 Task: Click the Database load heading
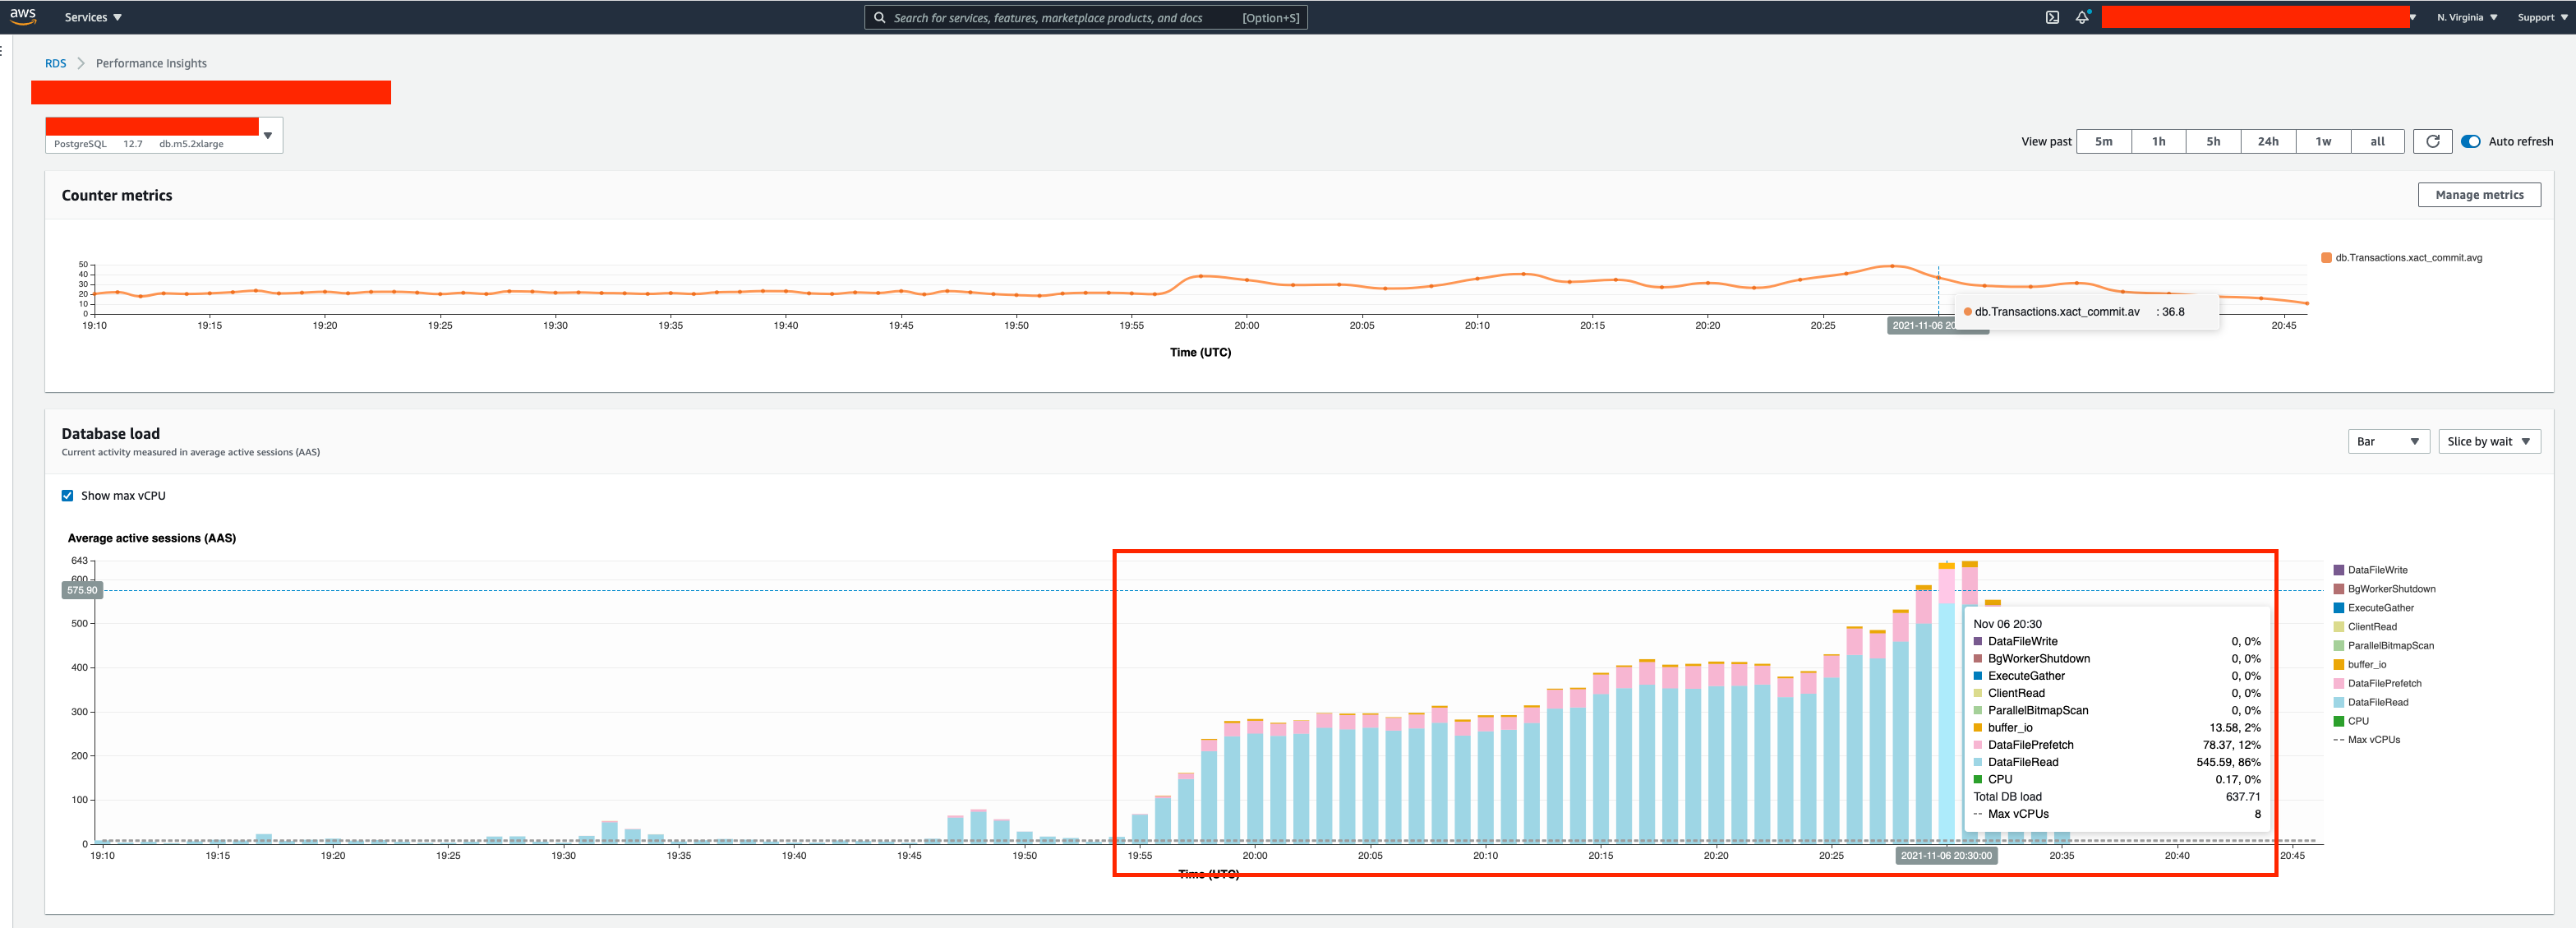point(111,433)
